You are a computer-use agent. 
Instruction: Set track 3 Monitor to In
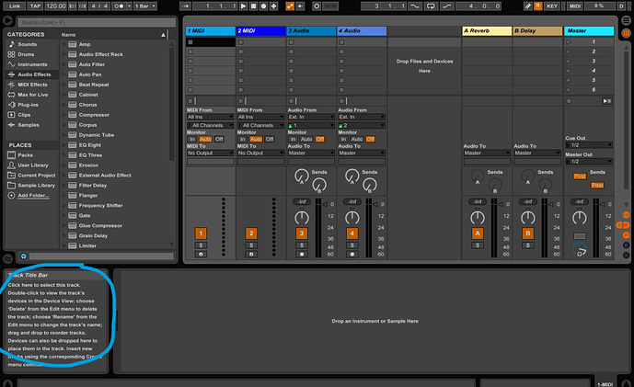pos(293,139)
